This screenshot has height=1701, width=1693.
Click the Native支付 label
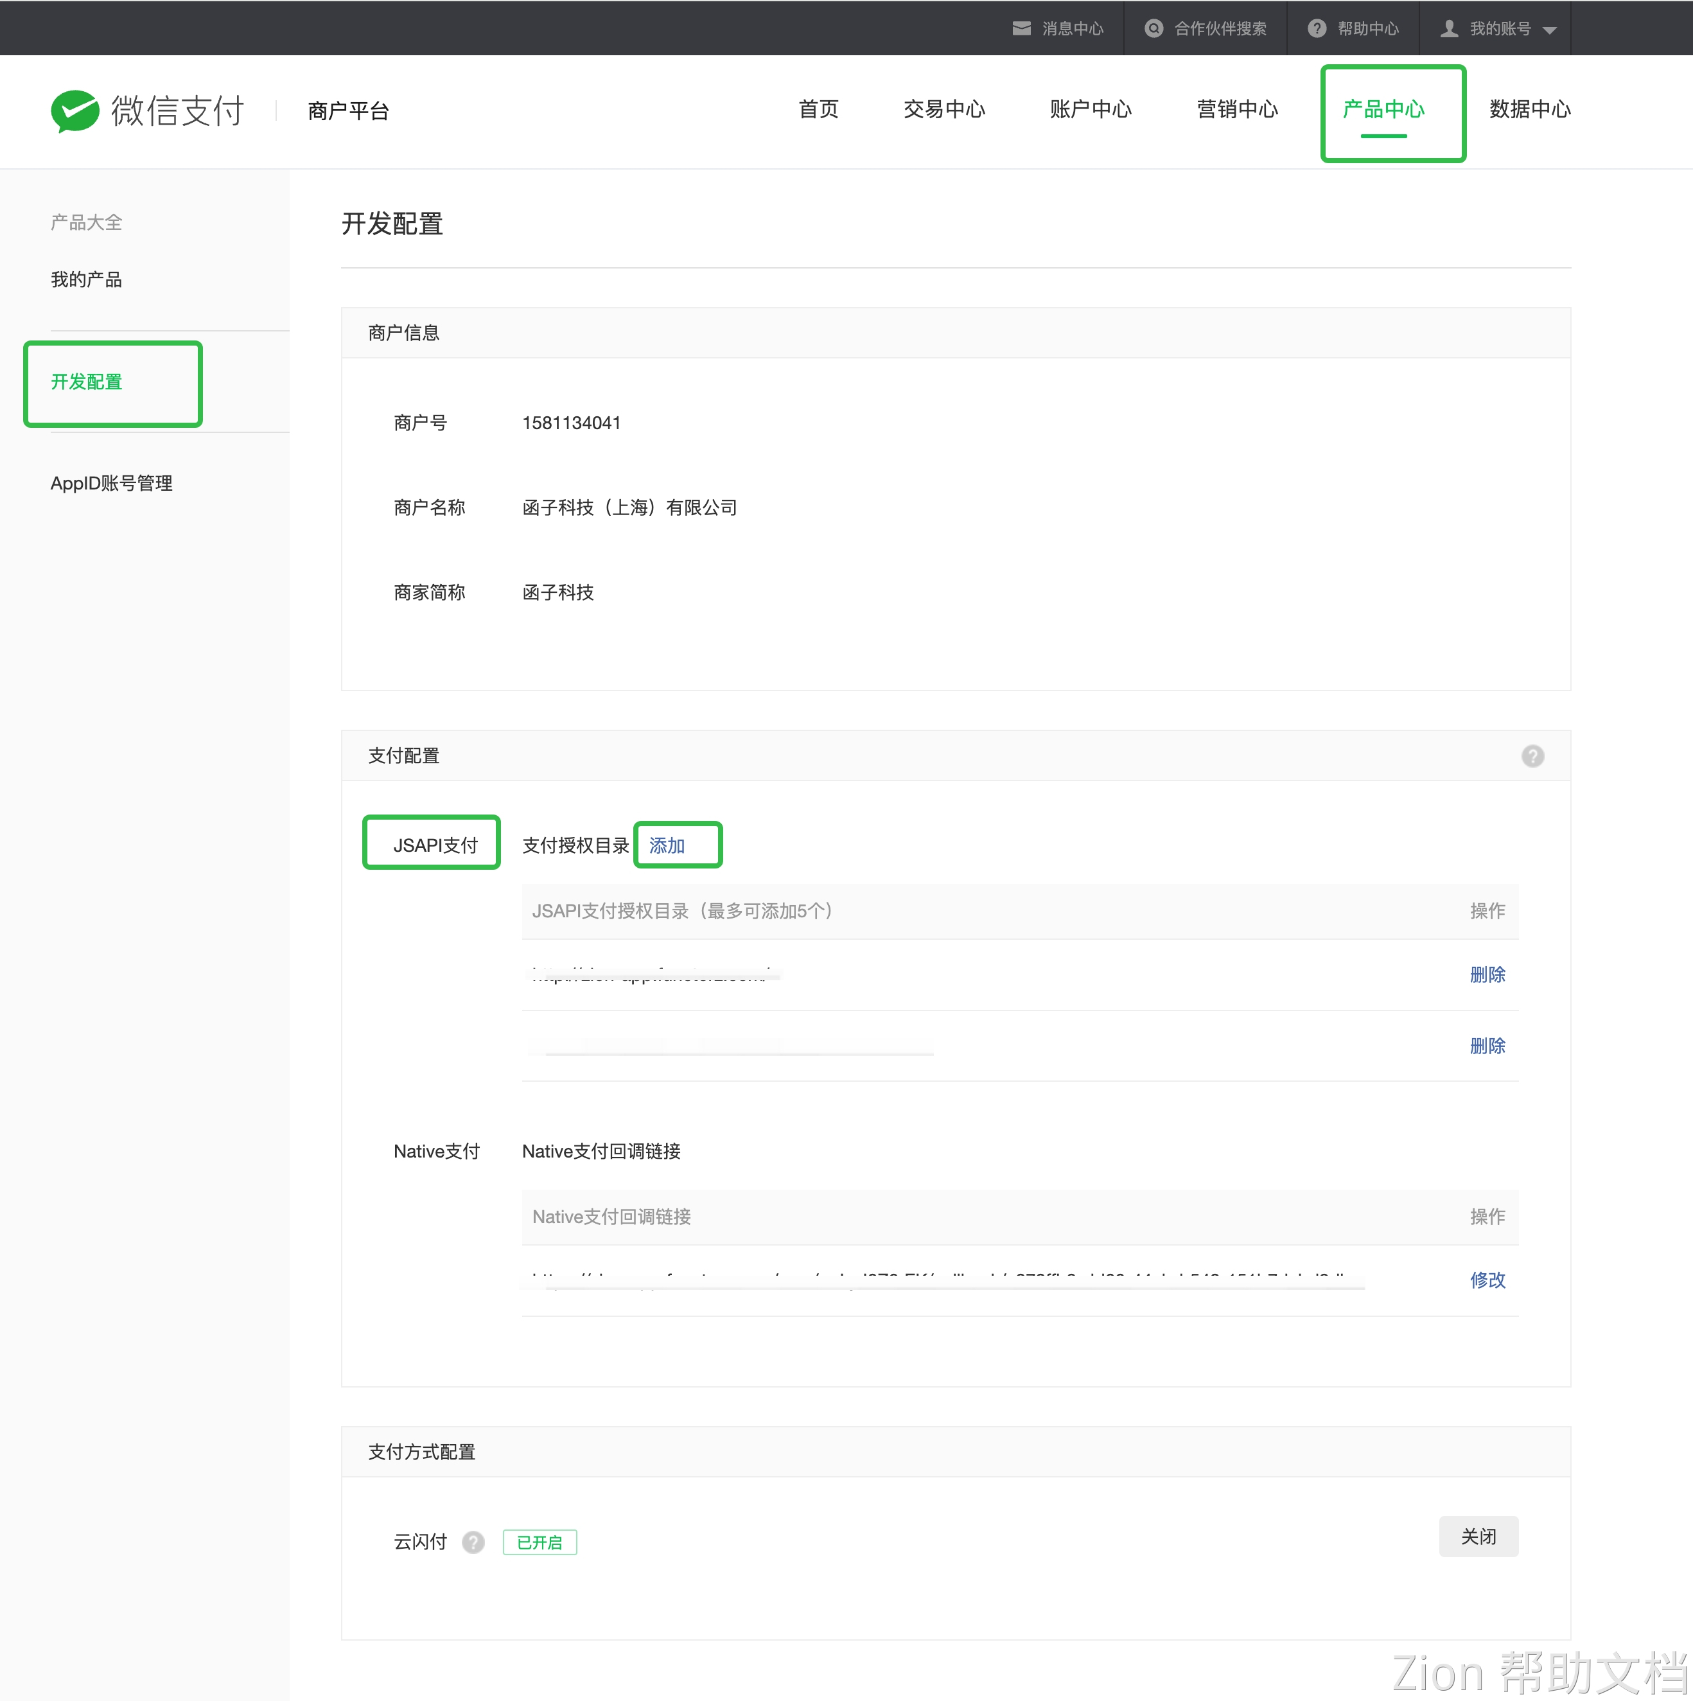[437, 1150]
